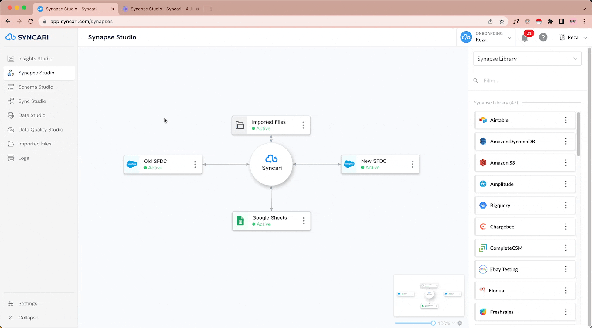
Task: Open Amazon S3 options menu
Action: tap(566, 163)
